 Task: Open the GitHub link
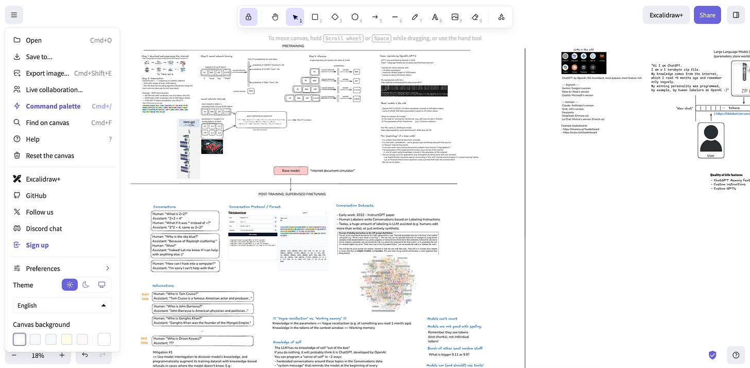pyautogui.click(x=35, y=195)
